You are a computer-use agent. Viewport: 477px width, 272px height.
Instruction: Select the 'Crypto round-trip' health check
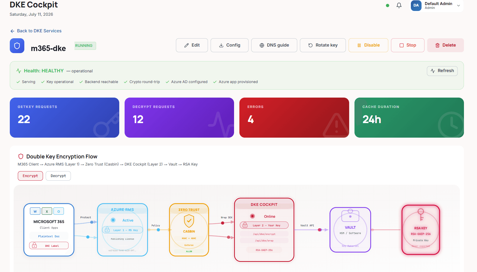point(142,82)
